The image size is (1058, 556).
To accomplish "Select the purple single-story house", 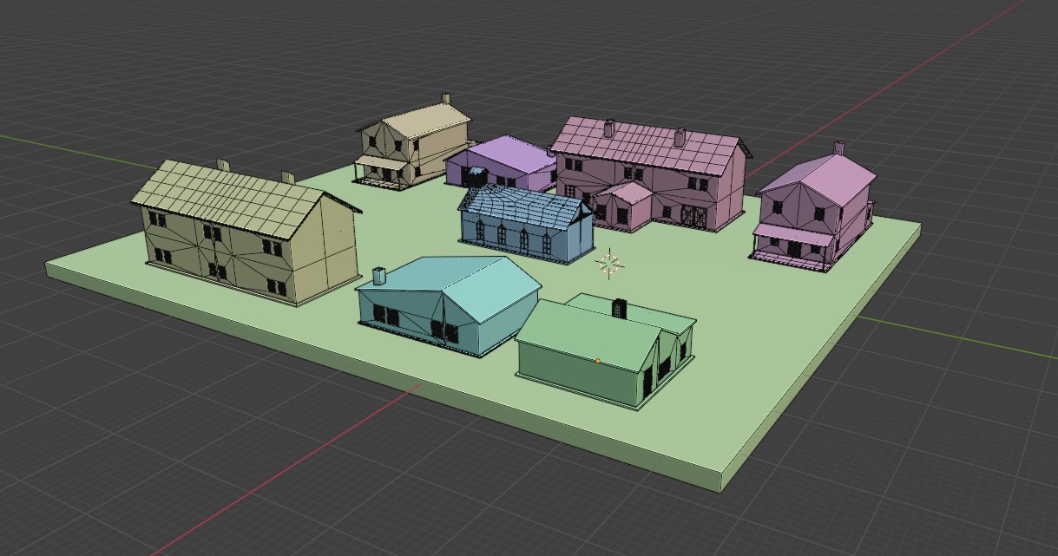I will click(x=503, y=162).
